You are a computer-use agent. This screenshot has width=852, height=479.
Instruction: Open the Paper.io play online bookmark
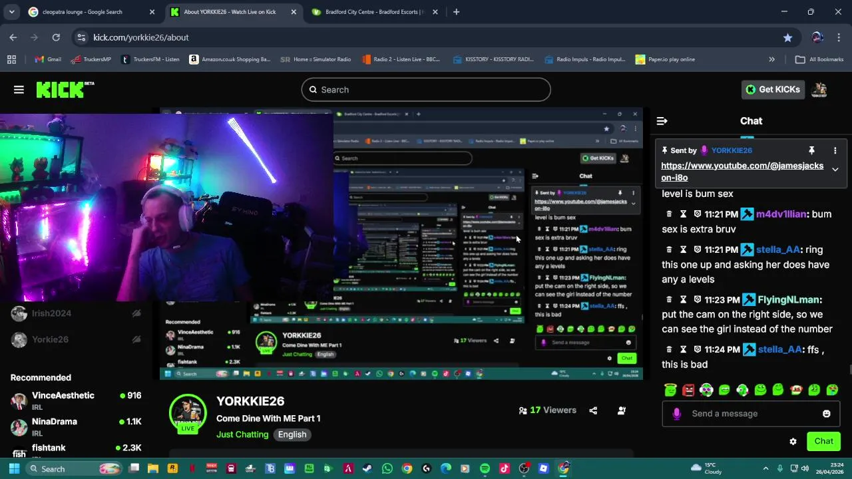(x=665, y=59)
